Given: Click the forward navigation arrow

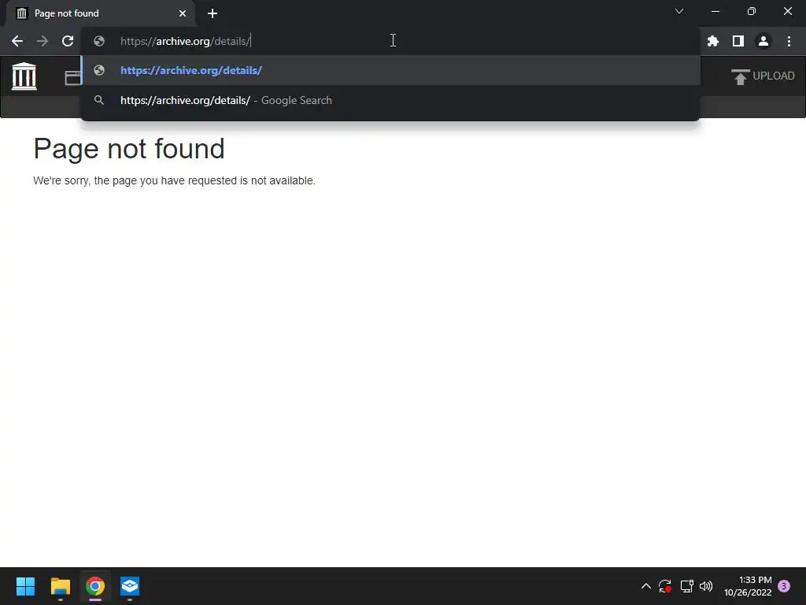Looking at the screenshot, I should point(43,41).
